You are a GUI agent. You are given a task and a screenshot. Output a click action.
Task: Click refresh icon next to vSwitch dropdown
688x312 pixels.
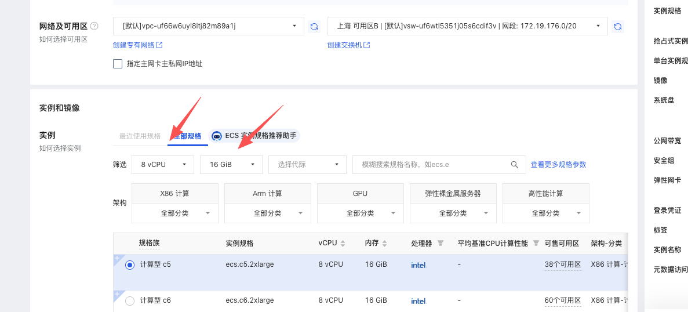point(618,26)
